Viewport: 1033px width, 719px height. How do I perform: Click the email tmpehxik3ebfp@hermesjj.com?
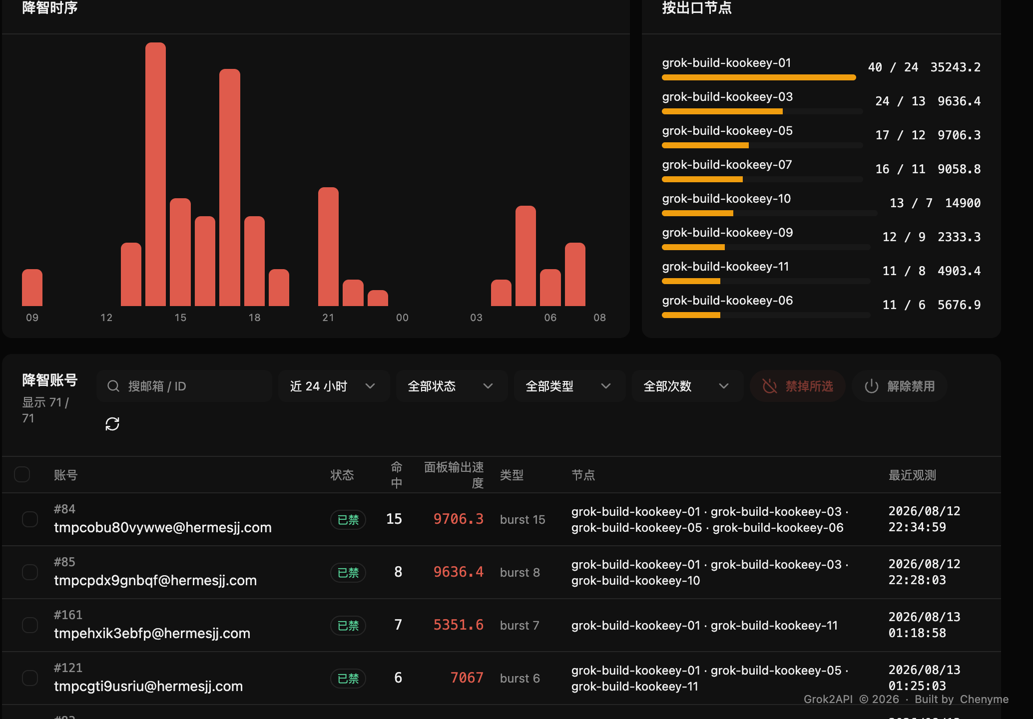pos(152,633)
